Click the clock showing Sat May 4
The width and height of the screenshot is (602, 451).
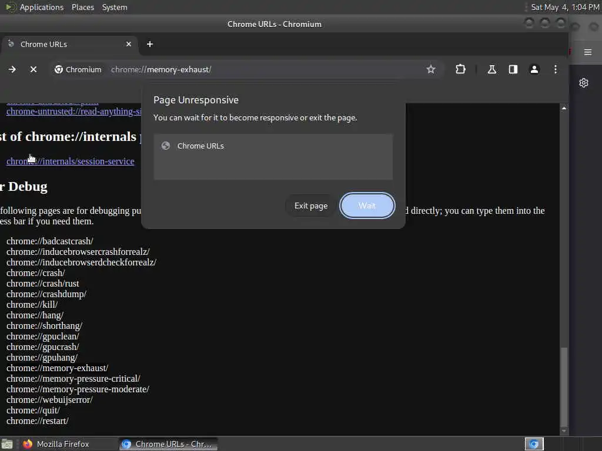565,7
